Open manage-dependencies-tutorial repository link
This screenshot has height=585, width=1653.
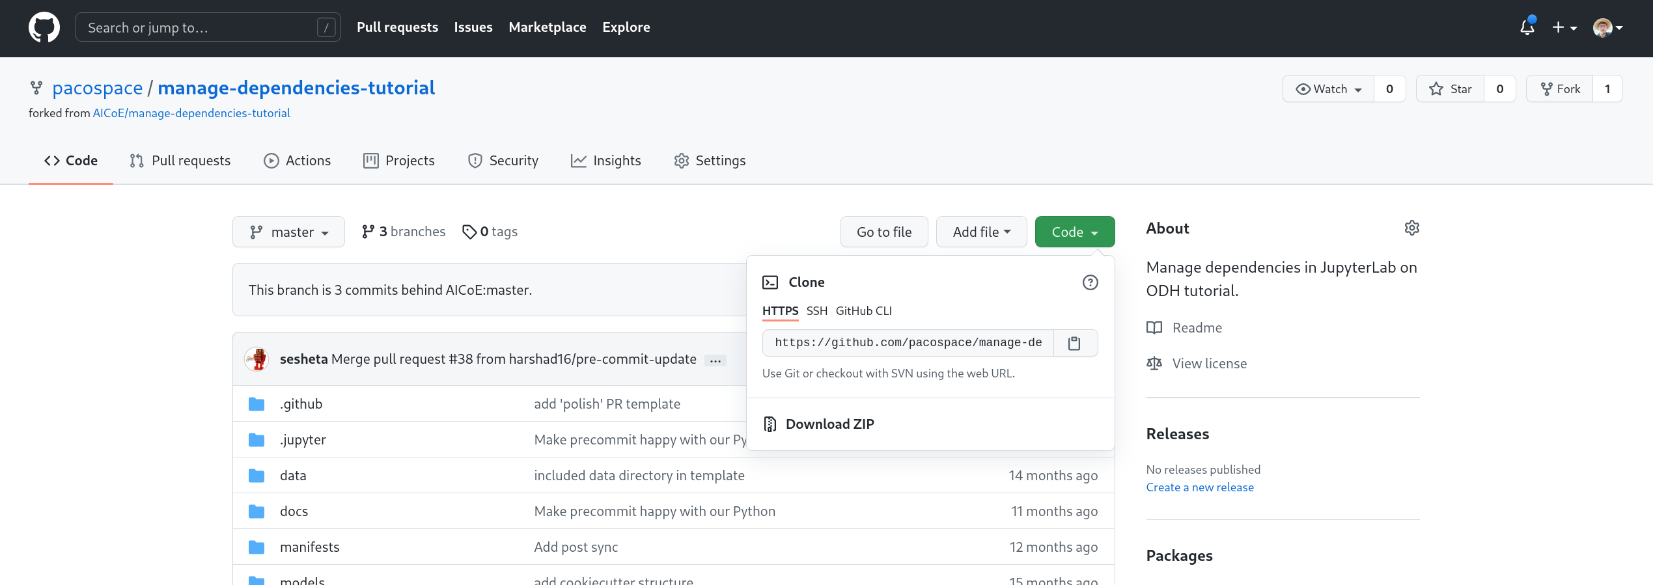coord(296,88)
